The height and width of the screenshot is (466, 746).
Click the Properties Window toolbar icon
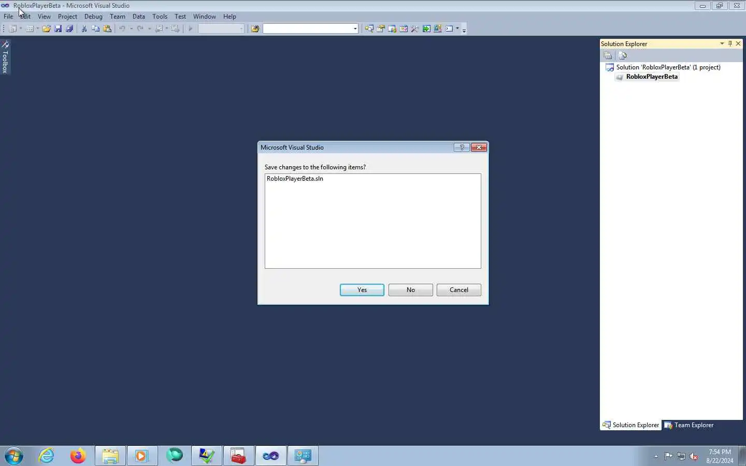click(x=380, y=29)
